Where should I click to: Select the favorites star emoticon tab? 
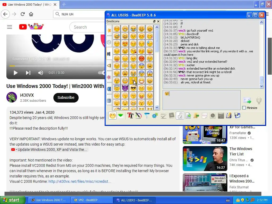tap(109, 31)
